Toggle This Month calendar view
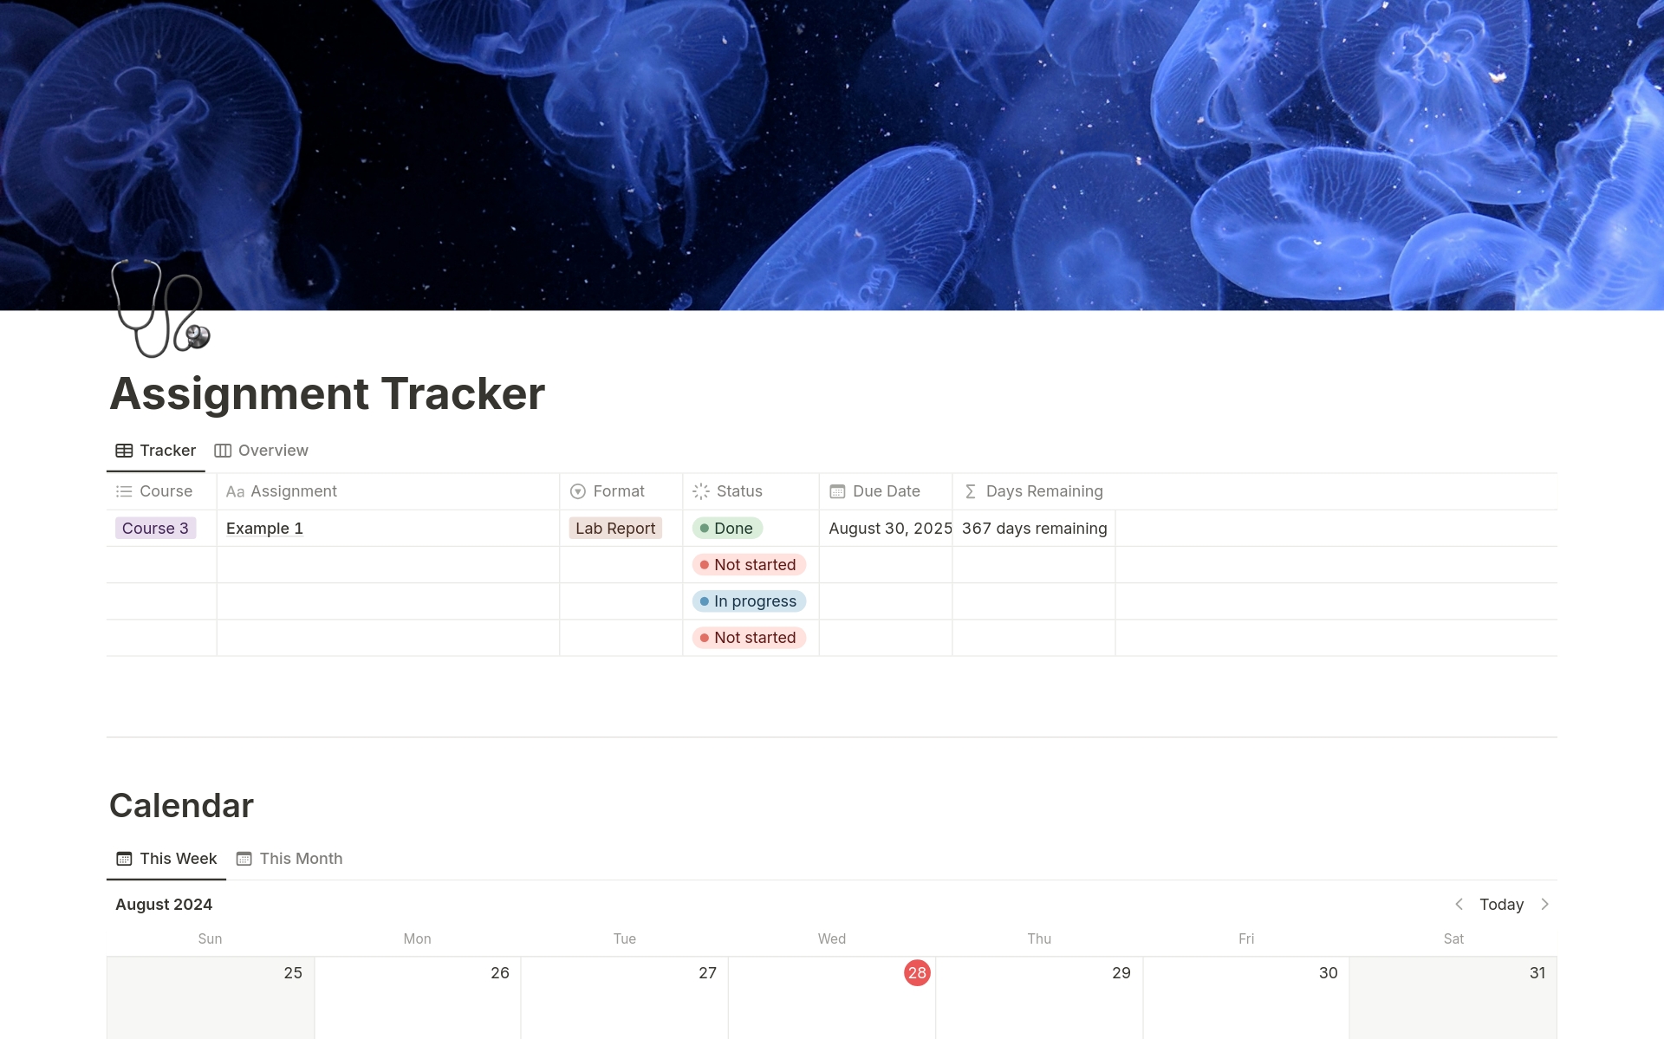 click(291, 858)
